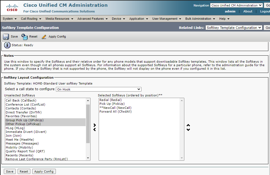Viewport: 270px width, 175px height.
Task: Open the Related Links dropdown
Action: click(x=234, y=28)
